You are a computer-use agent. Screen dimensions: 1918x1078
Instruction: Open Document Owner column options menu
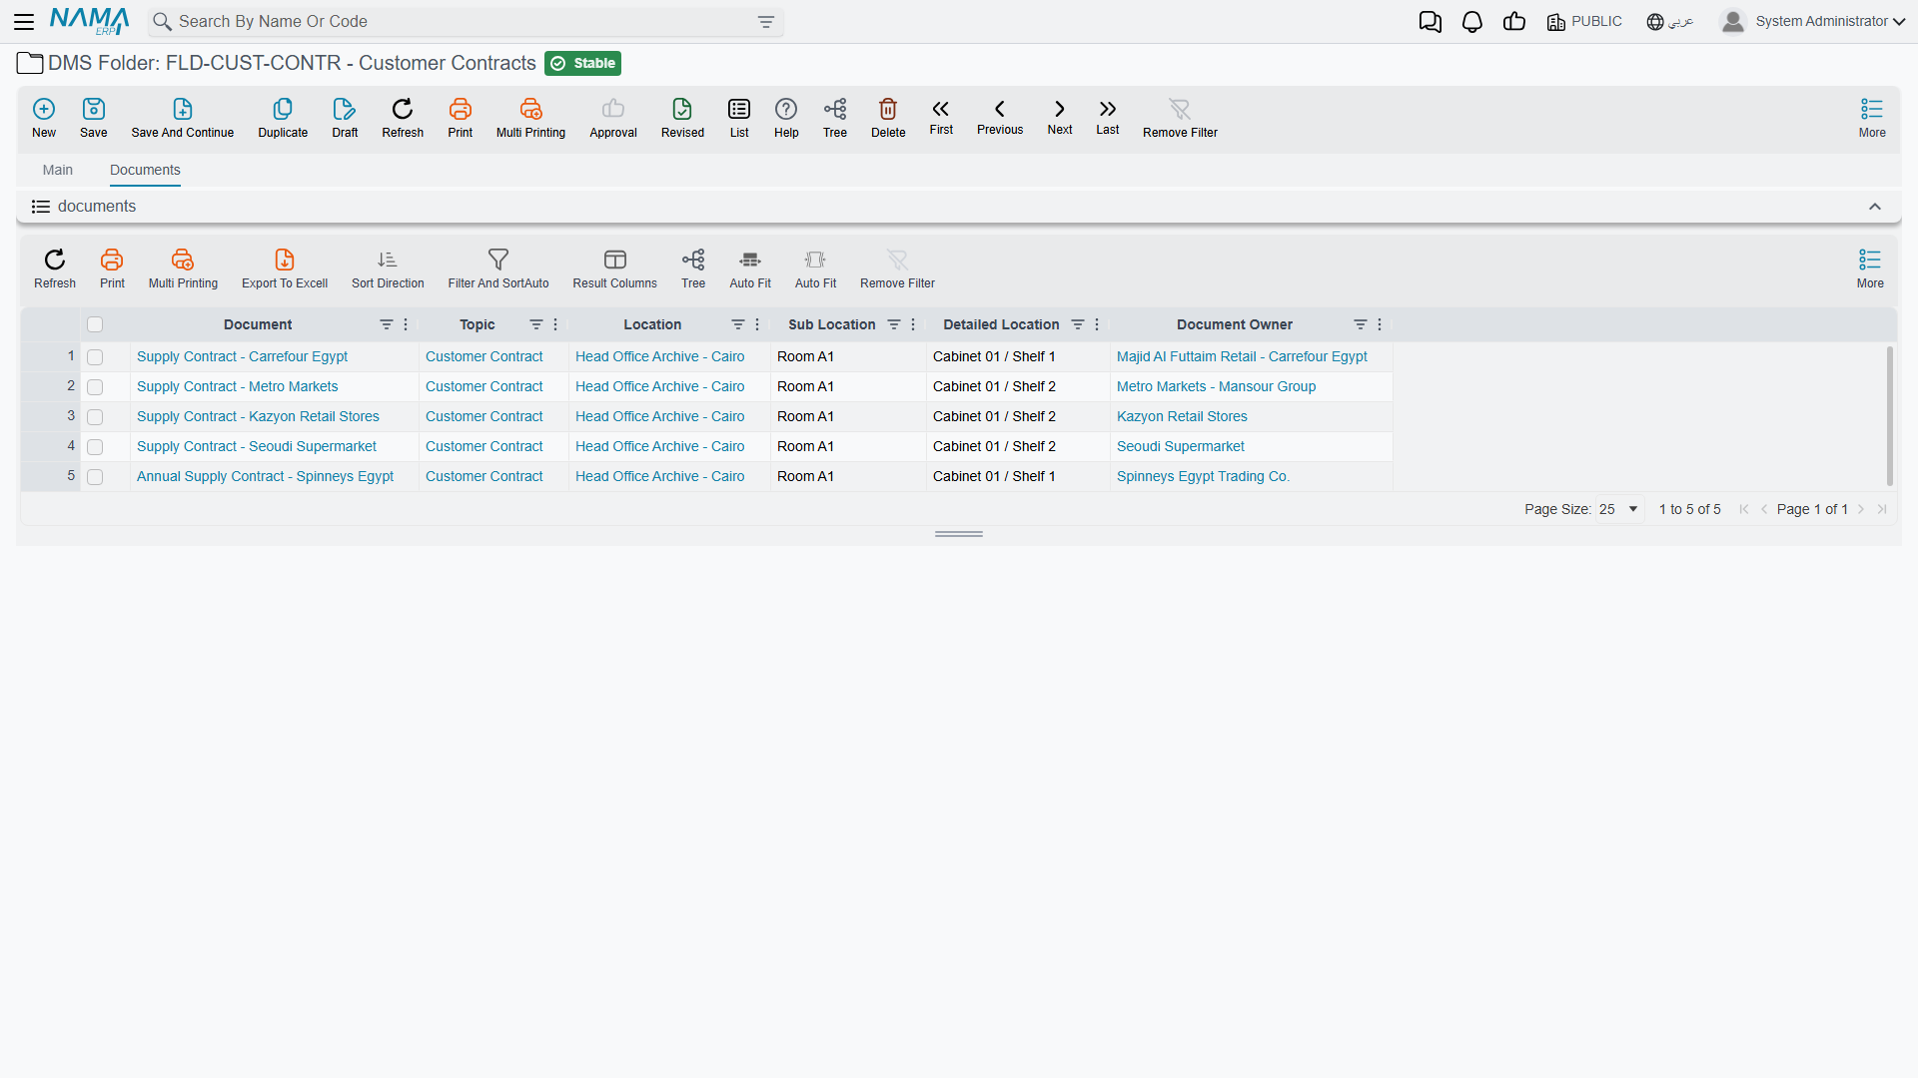coord(1380,324)
